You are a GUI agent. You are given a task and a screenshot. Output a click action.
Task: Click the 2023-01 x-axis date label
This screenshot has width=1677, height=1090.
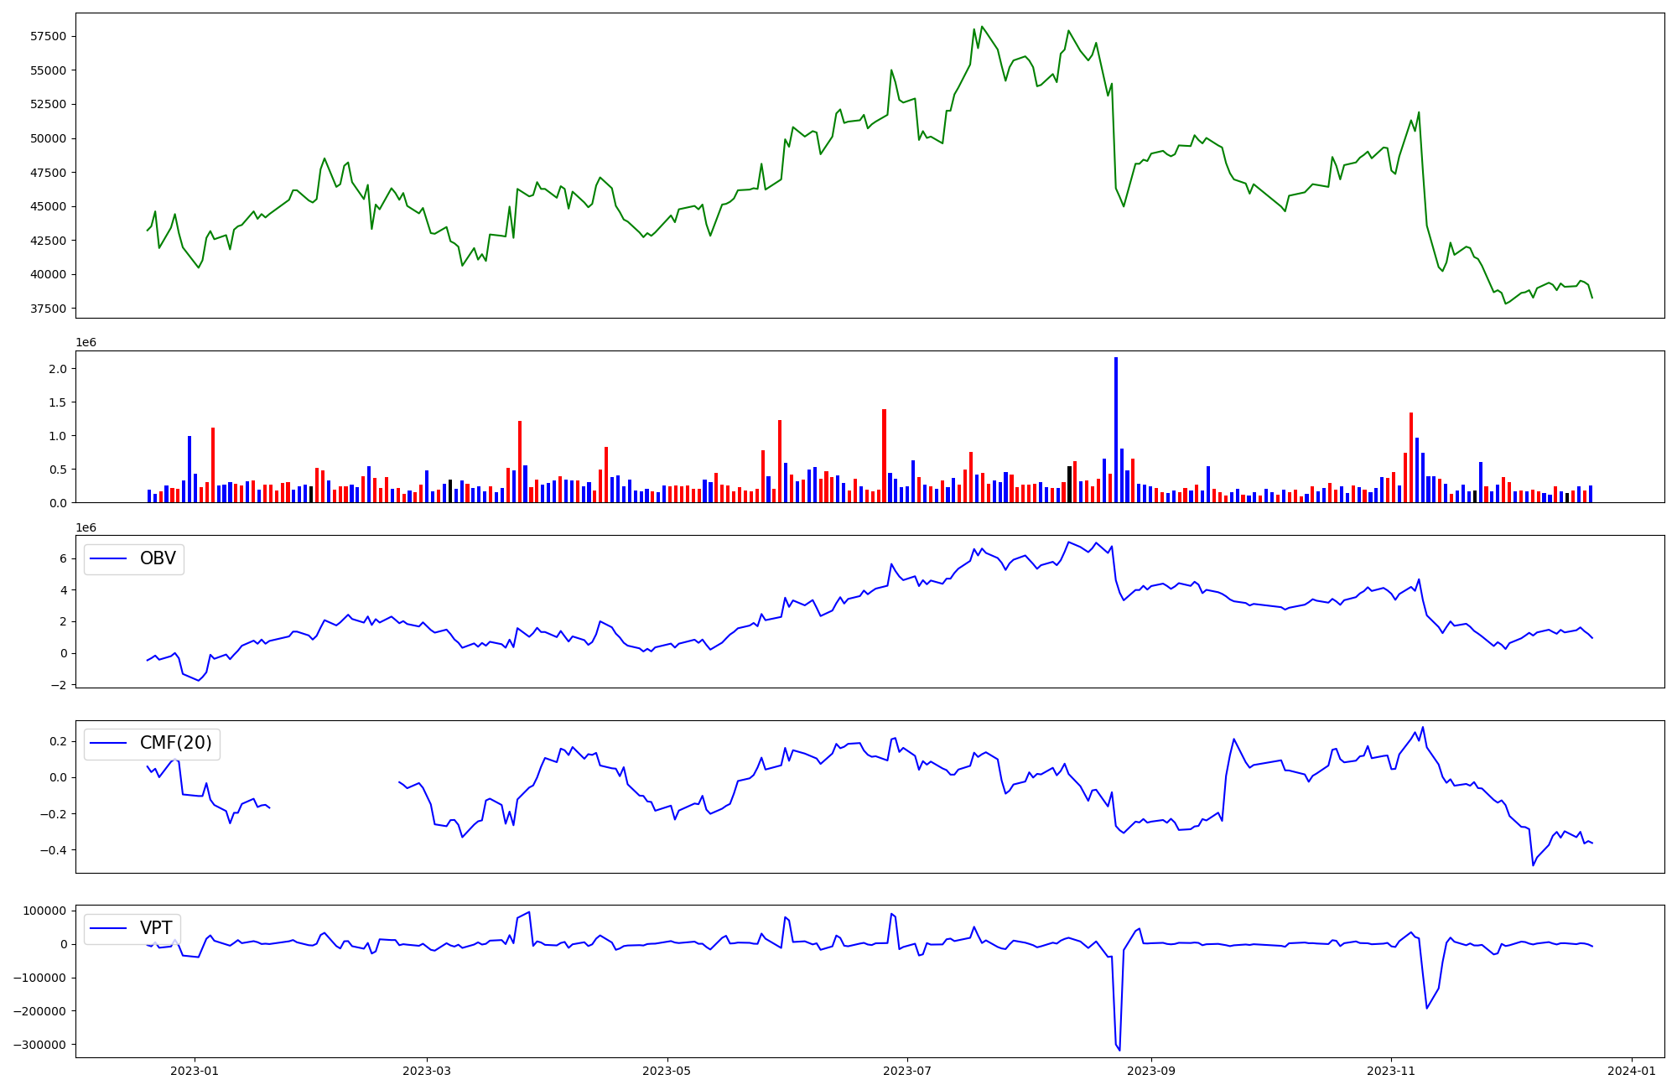(x=195, y=1071)
